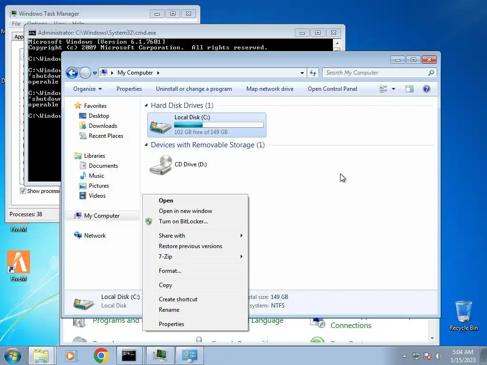The width and height of the screenshot is (487, 365).
Task: Select the CD Drive (D:) icon
Action: tap(161, 165)
